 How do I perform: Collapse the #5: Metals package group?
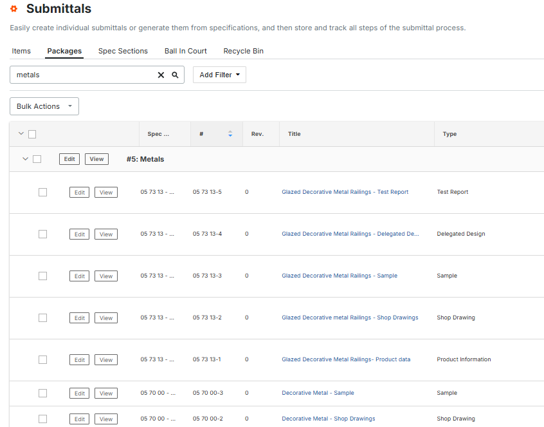click(25, 159)
